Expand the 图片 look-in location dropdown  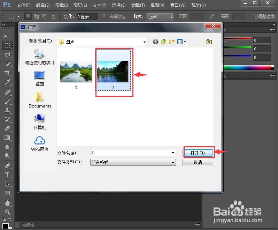(x=145, y=42)
